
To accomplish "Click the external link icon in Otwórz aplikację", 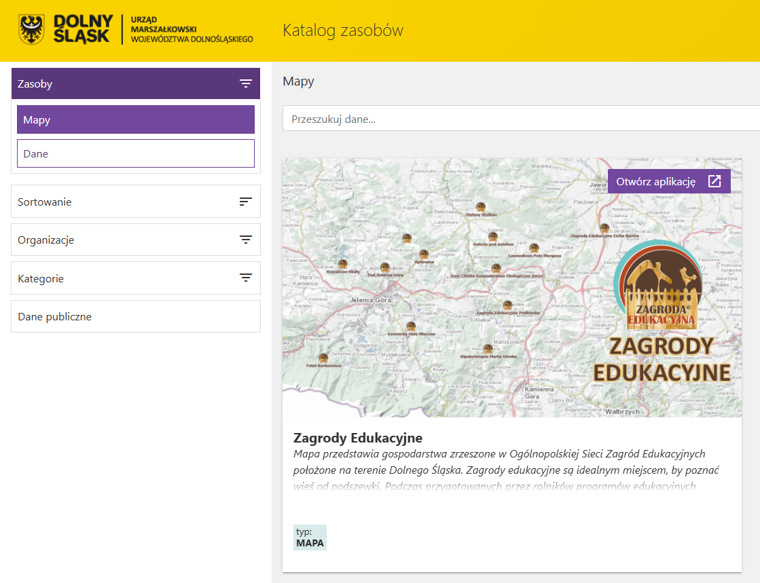I will pos(714,182).
